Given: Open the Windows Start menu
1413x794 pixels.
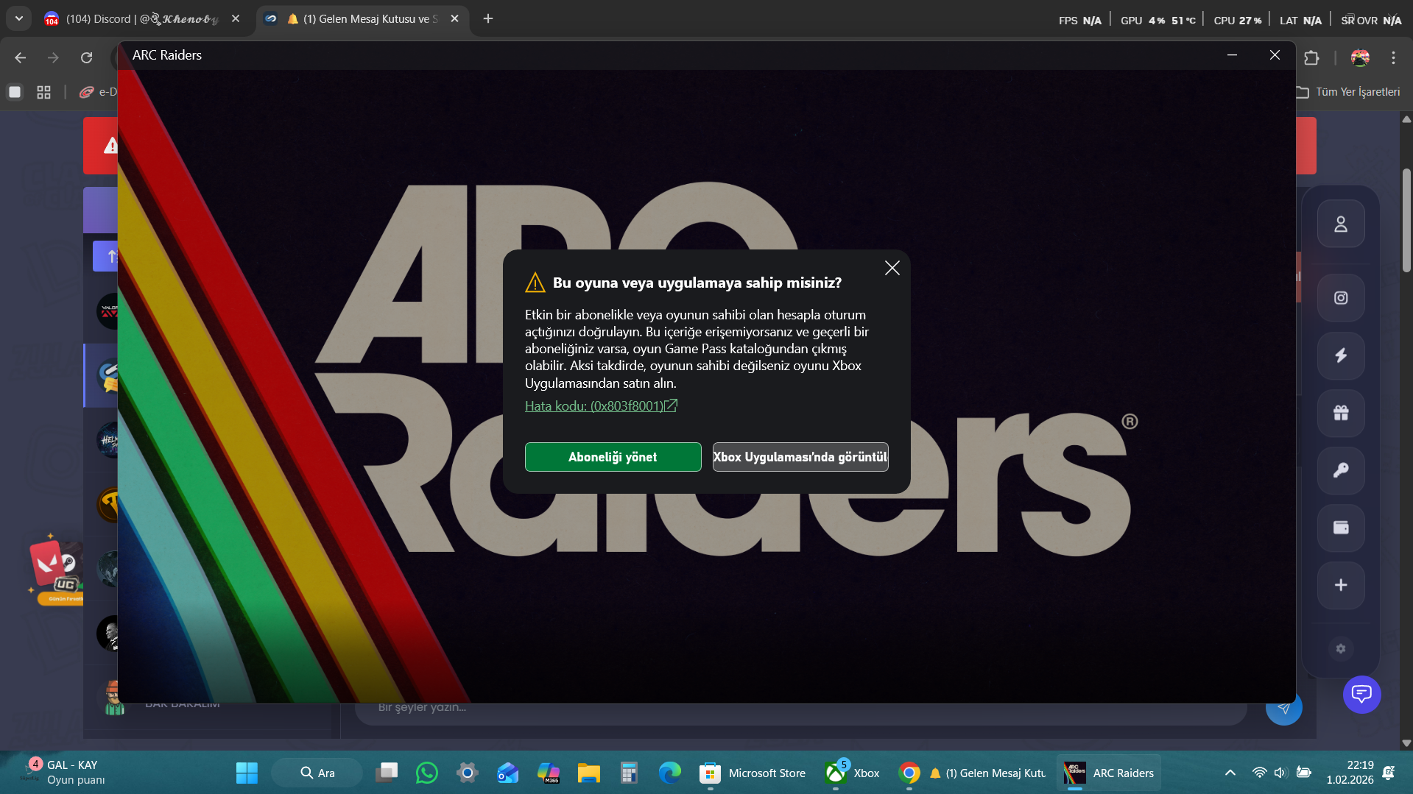Looking at the screenshot, I should 247,773.
